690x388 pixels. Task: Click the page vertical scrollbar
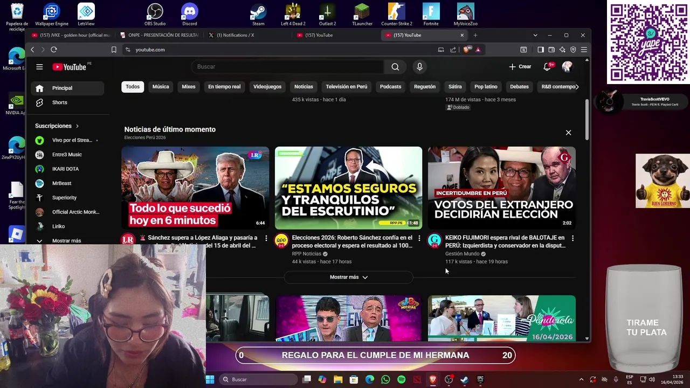[587, 120]
